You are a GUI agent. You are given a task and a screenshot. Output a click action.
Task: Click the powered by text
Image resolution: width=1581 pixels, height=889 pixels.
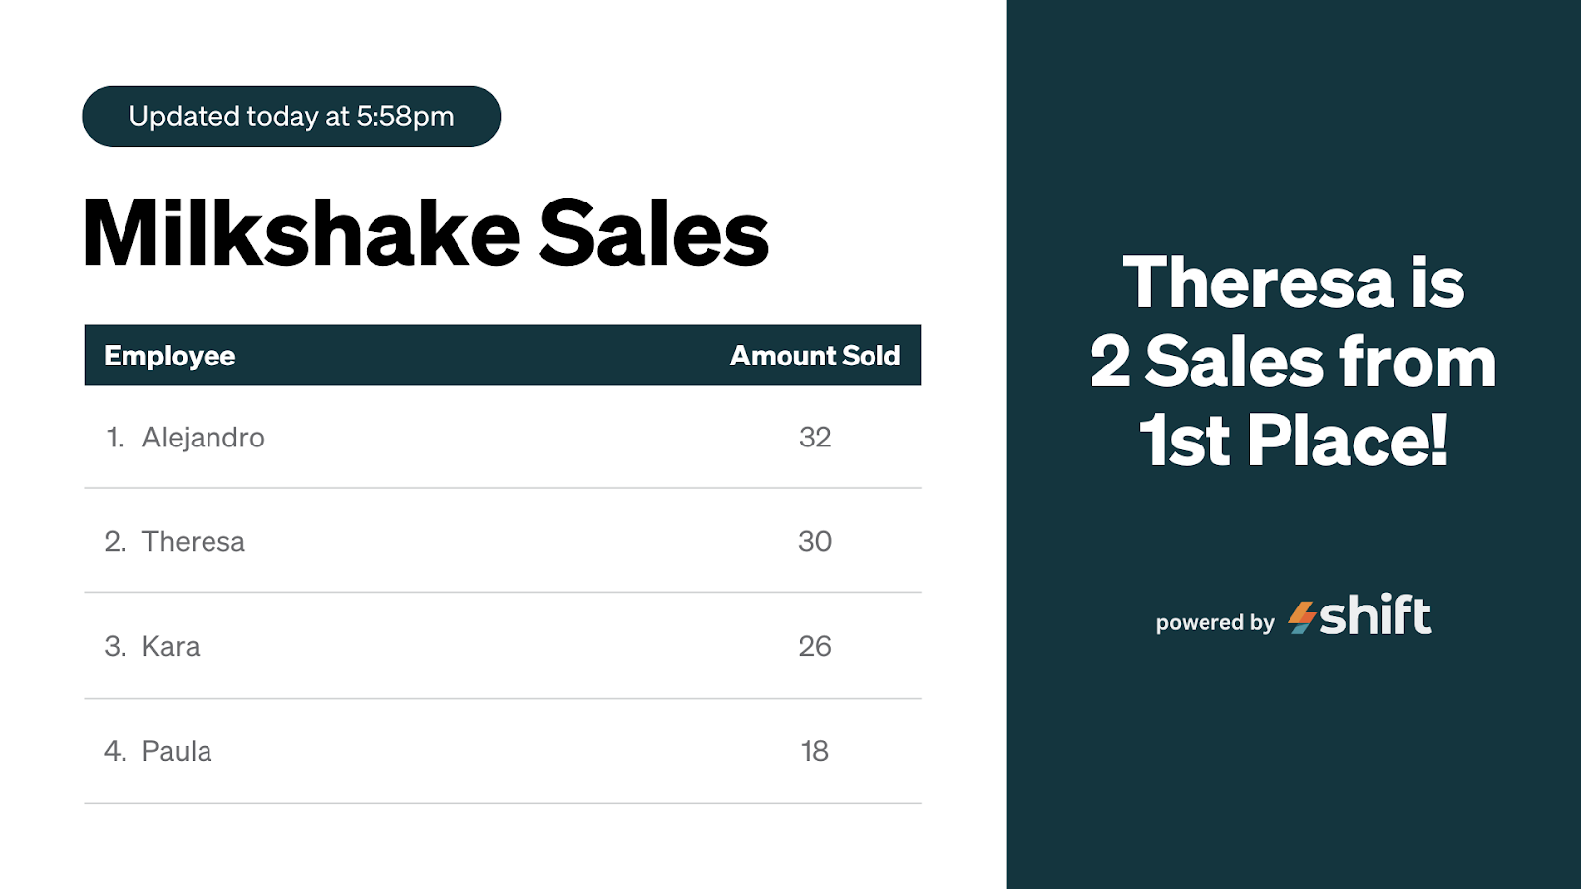click(1215, 623)
